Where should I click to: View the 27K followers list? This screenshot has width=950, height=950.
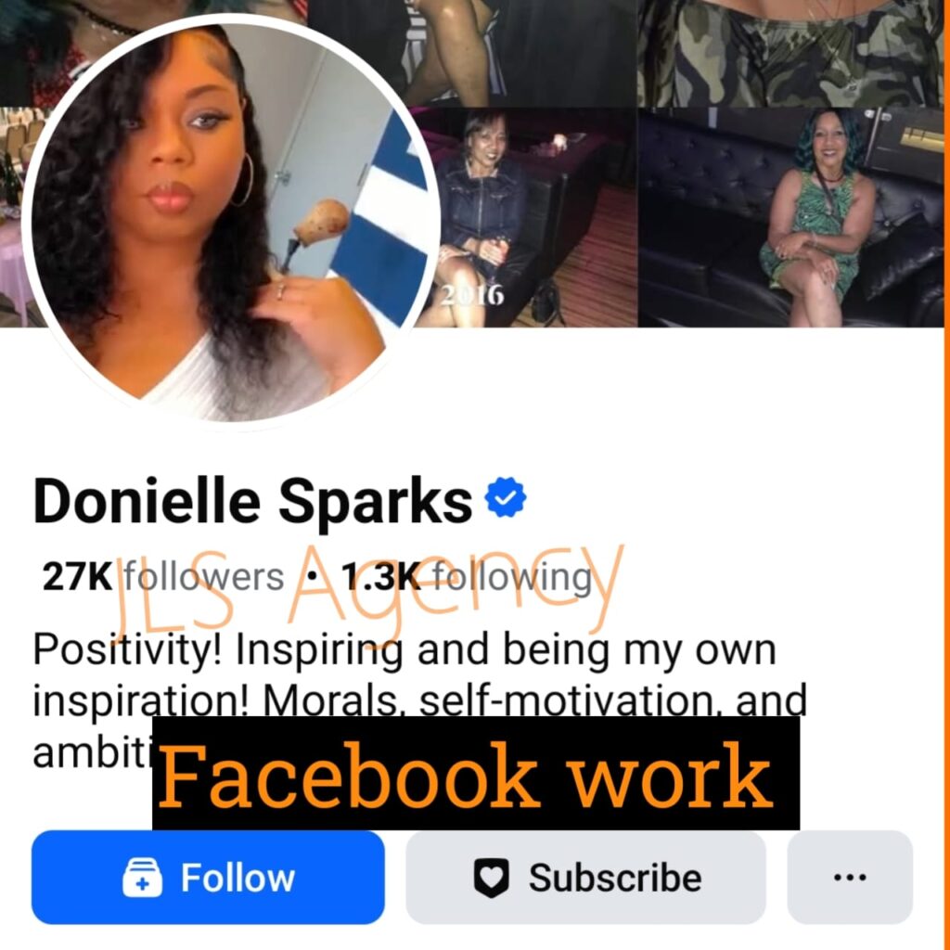pos(163,577)
